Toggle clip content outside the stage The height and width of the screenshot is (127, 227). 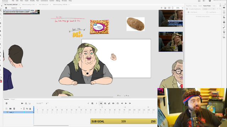169,8
